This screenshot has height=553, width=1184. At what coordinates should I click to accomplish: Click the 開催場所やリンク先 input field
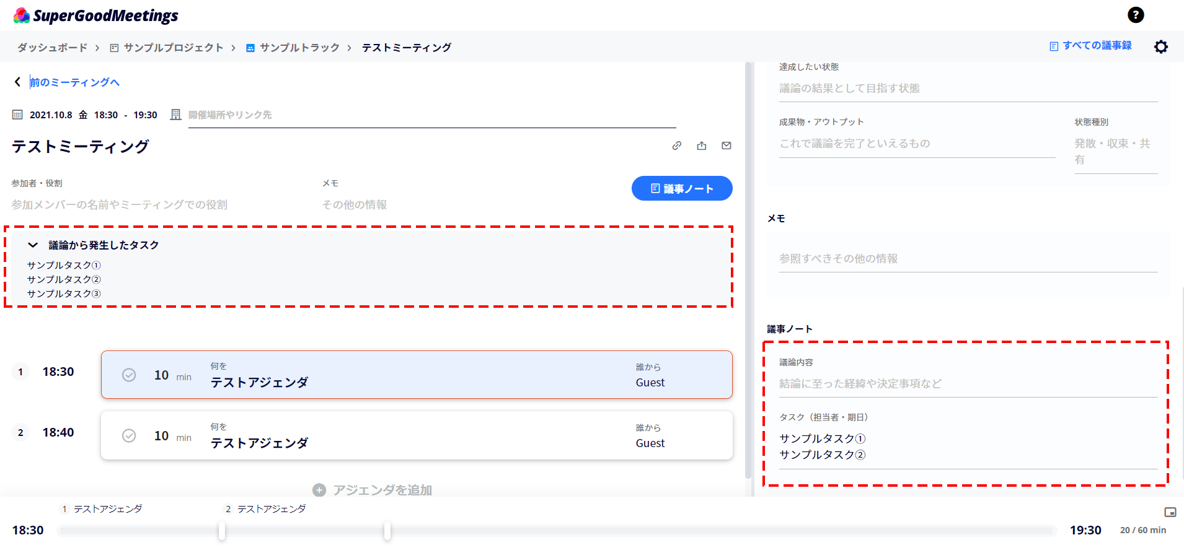(431, 115)
